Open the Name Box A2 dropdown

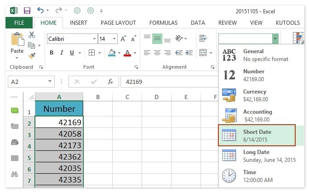[50, 81]
